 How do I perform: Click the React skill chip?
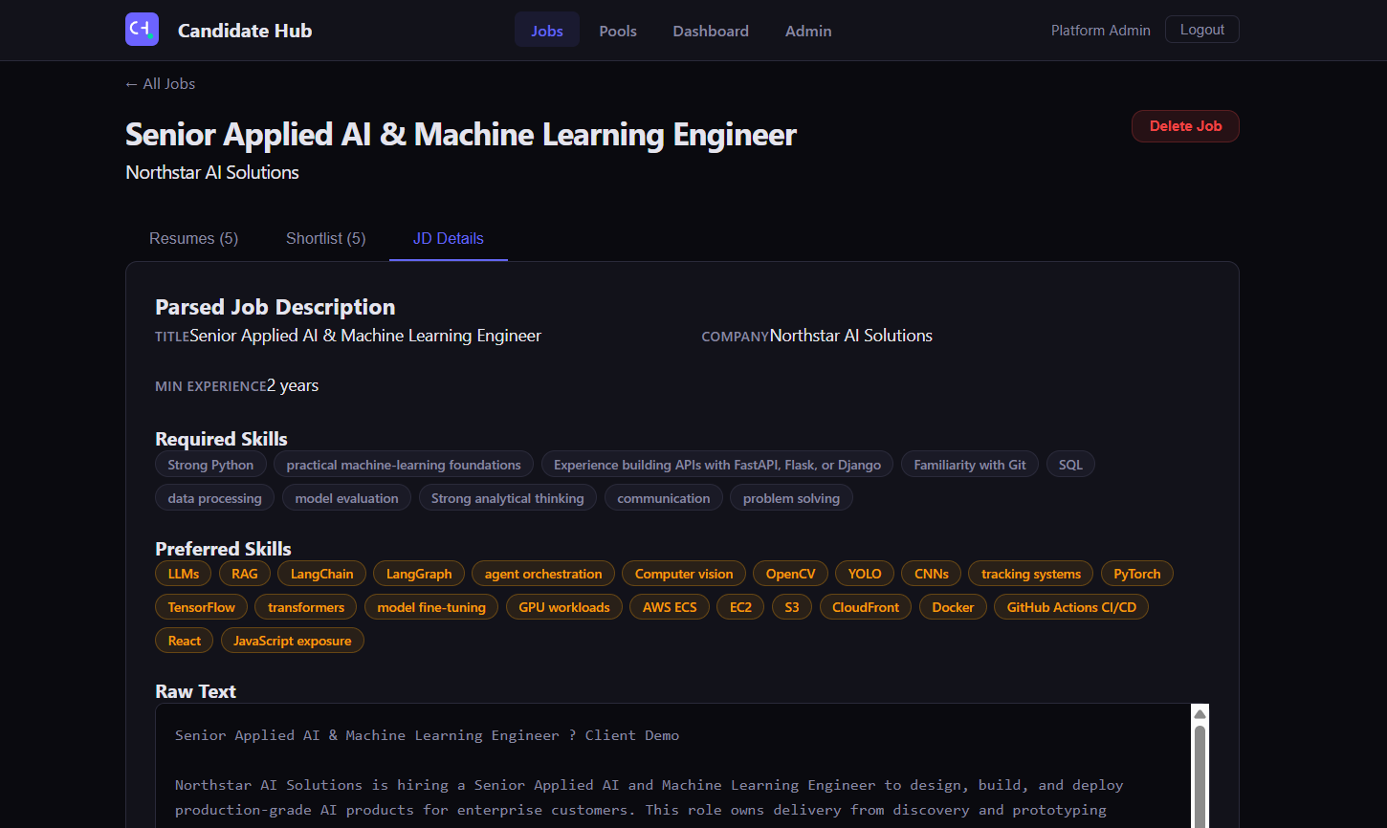[185, 641]
